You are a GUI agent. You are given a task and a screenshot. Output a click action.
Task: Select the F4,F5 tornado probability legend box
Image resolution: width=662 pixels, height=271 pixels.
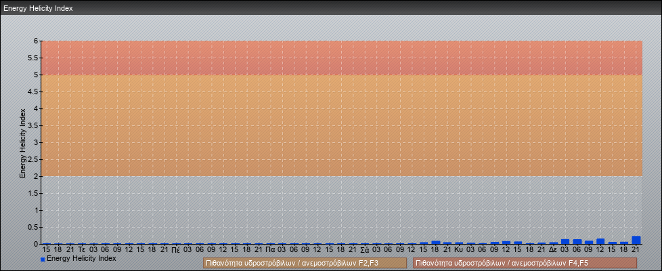[525, 263]
